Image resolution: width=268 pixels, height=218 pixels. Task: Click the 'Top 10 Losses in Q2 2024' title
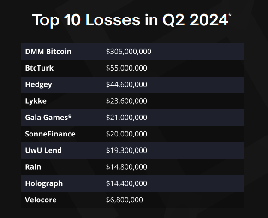pyautogui.click(x=131, y=20)
